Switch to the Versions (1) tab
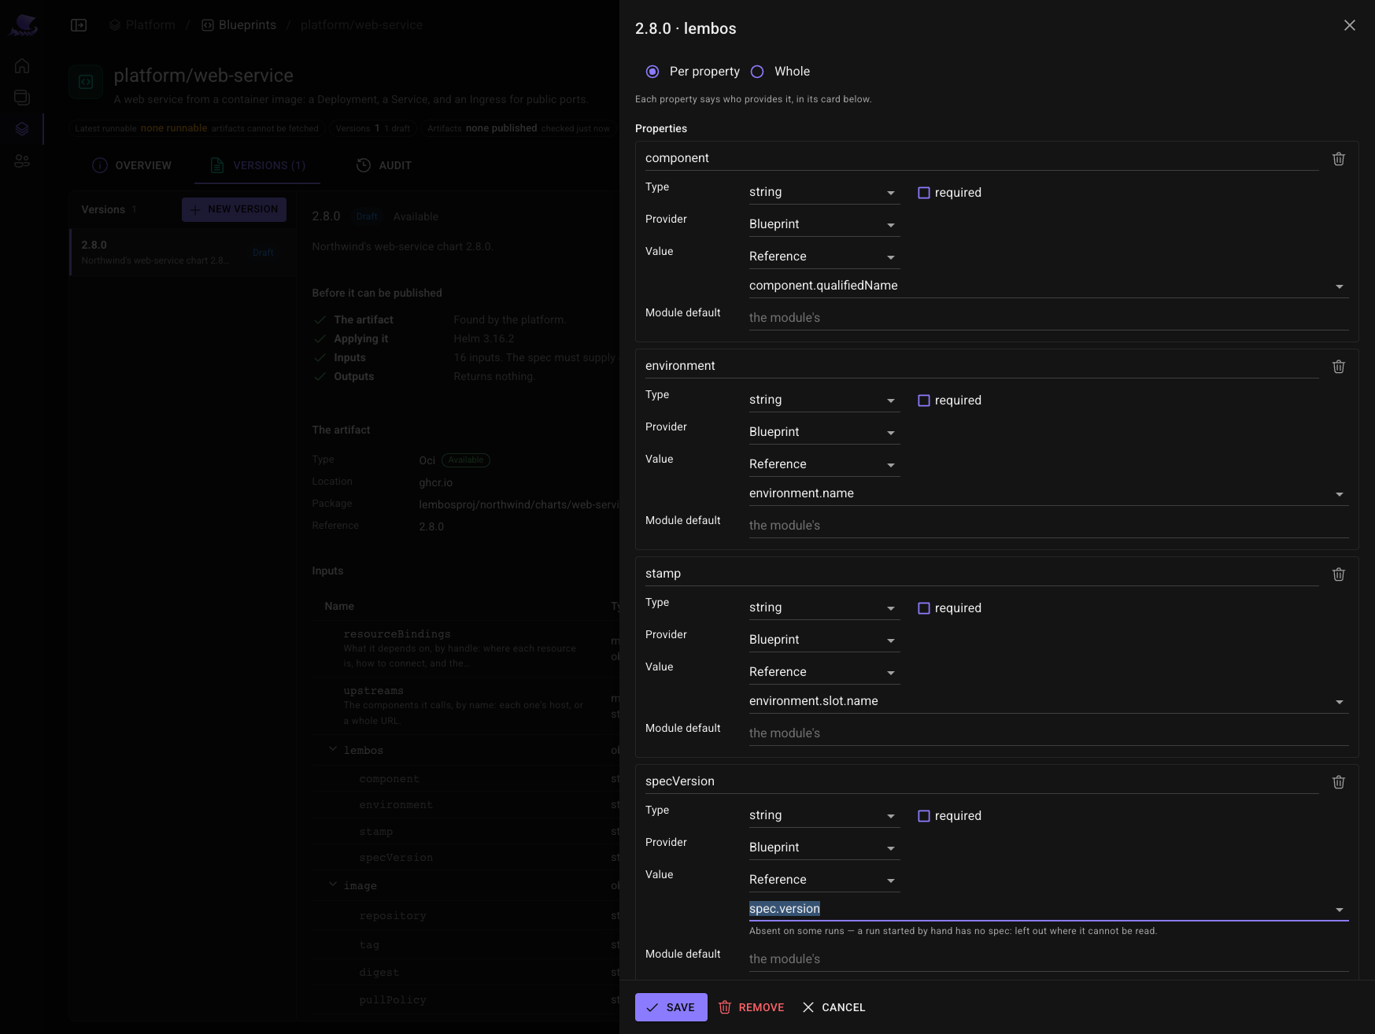 257,165
